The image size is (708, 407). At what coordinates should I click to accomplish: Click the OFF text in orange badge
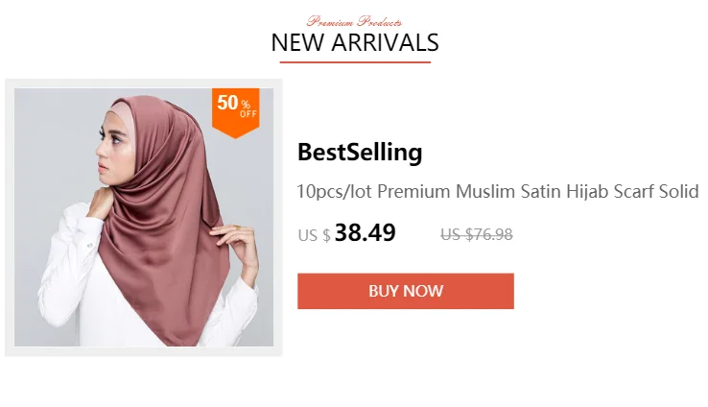[x=248, y=114]
